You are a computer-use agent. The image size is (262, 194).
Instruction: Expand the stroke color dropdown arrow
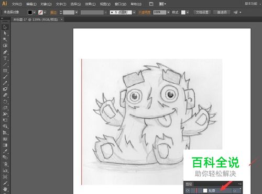tap(45, 13)
